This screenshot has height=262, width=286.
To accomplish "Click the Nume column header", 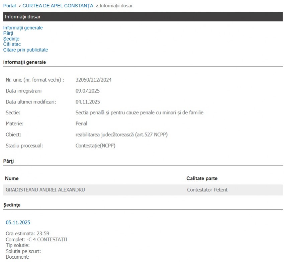I will click(x=12, y=178).
